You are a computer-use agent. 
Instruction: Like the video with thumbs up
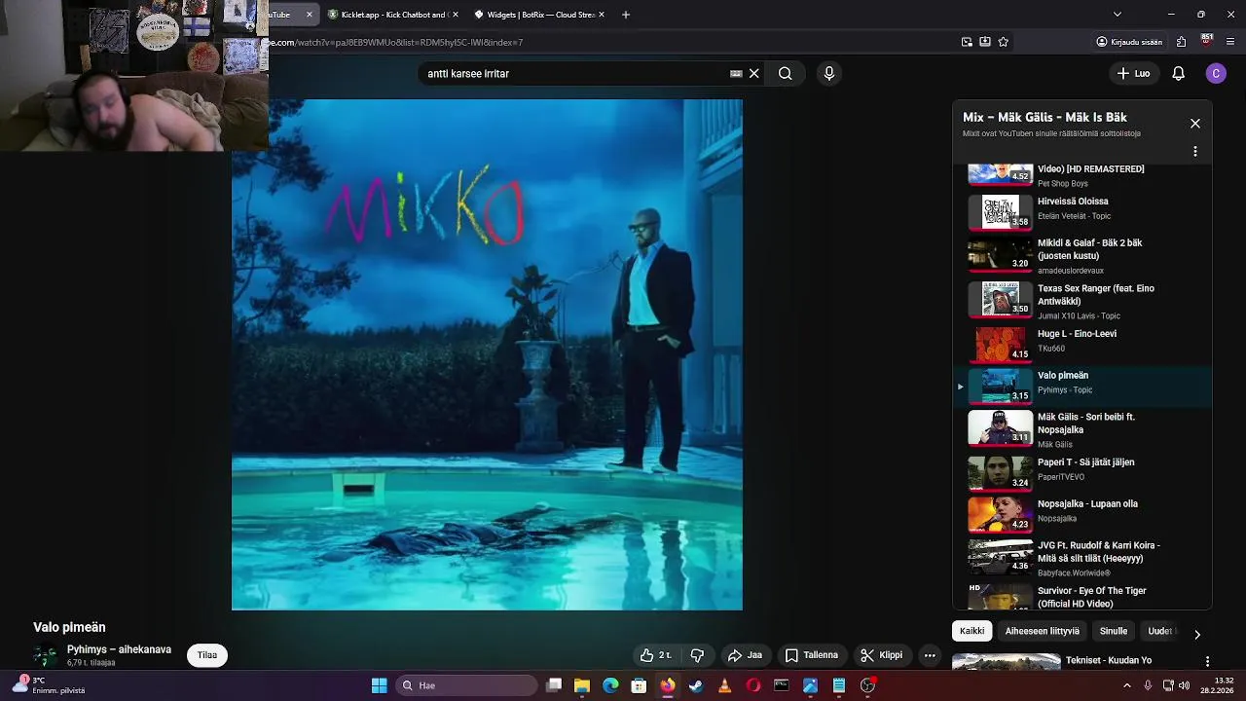point(655,655)
